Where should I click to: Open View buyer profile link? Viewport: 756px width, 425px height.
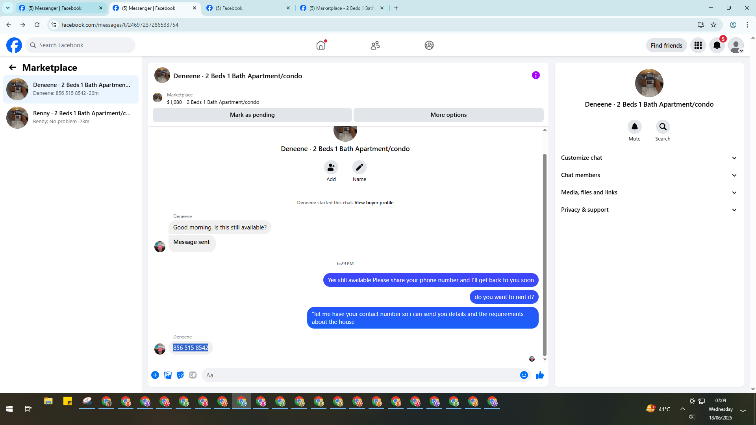point(374,203)
